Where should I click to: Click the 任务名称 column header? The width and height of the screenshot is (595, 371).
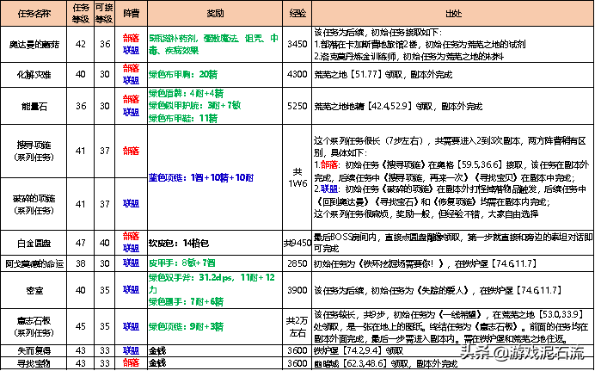pos(34,14)
